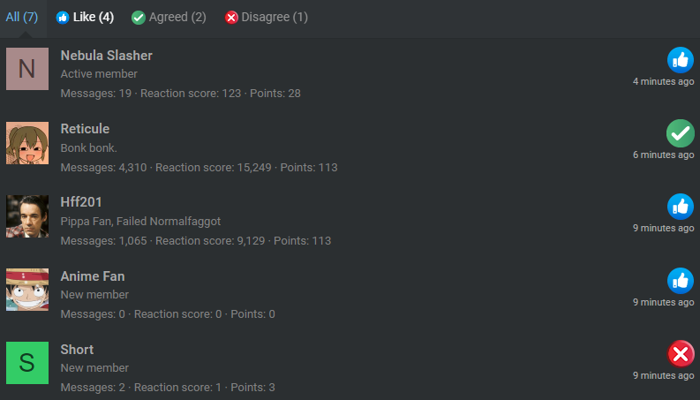Open Reticule username link
The width and height of the screenshot is (700, 400).
tap(85, 129)
